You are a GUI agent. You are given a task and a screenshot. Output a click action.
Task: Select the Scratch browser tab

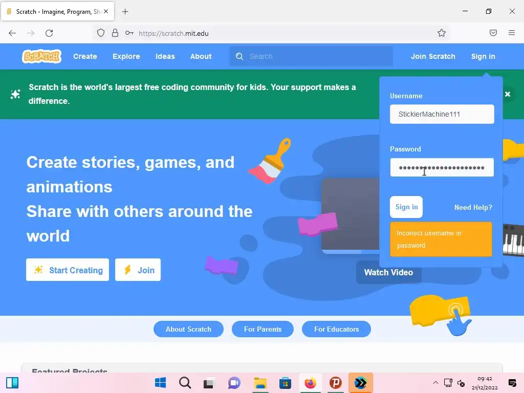coord(57,12)
